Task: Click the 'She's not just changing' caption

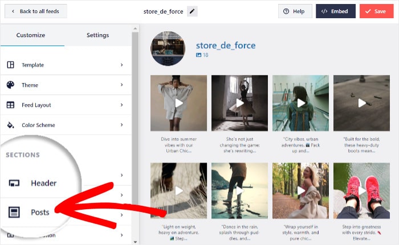Action: [239, 145]
